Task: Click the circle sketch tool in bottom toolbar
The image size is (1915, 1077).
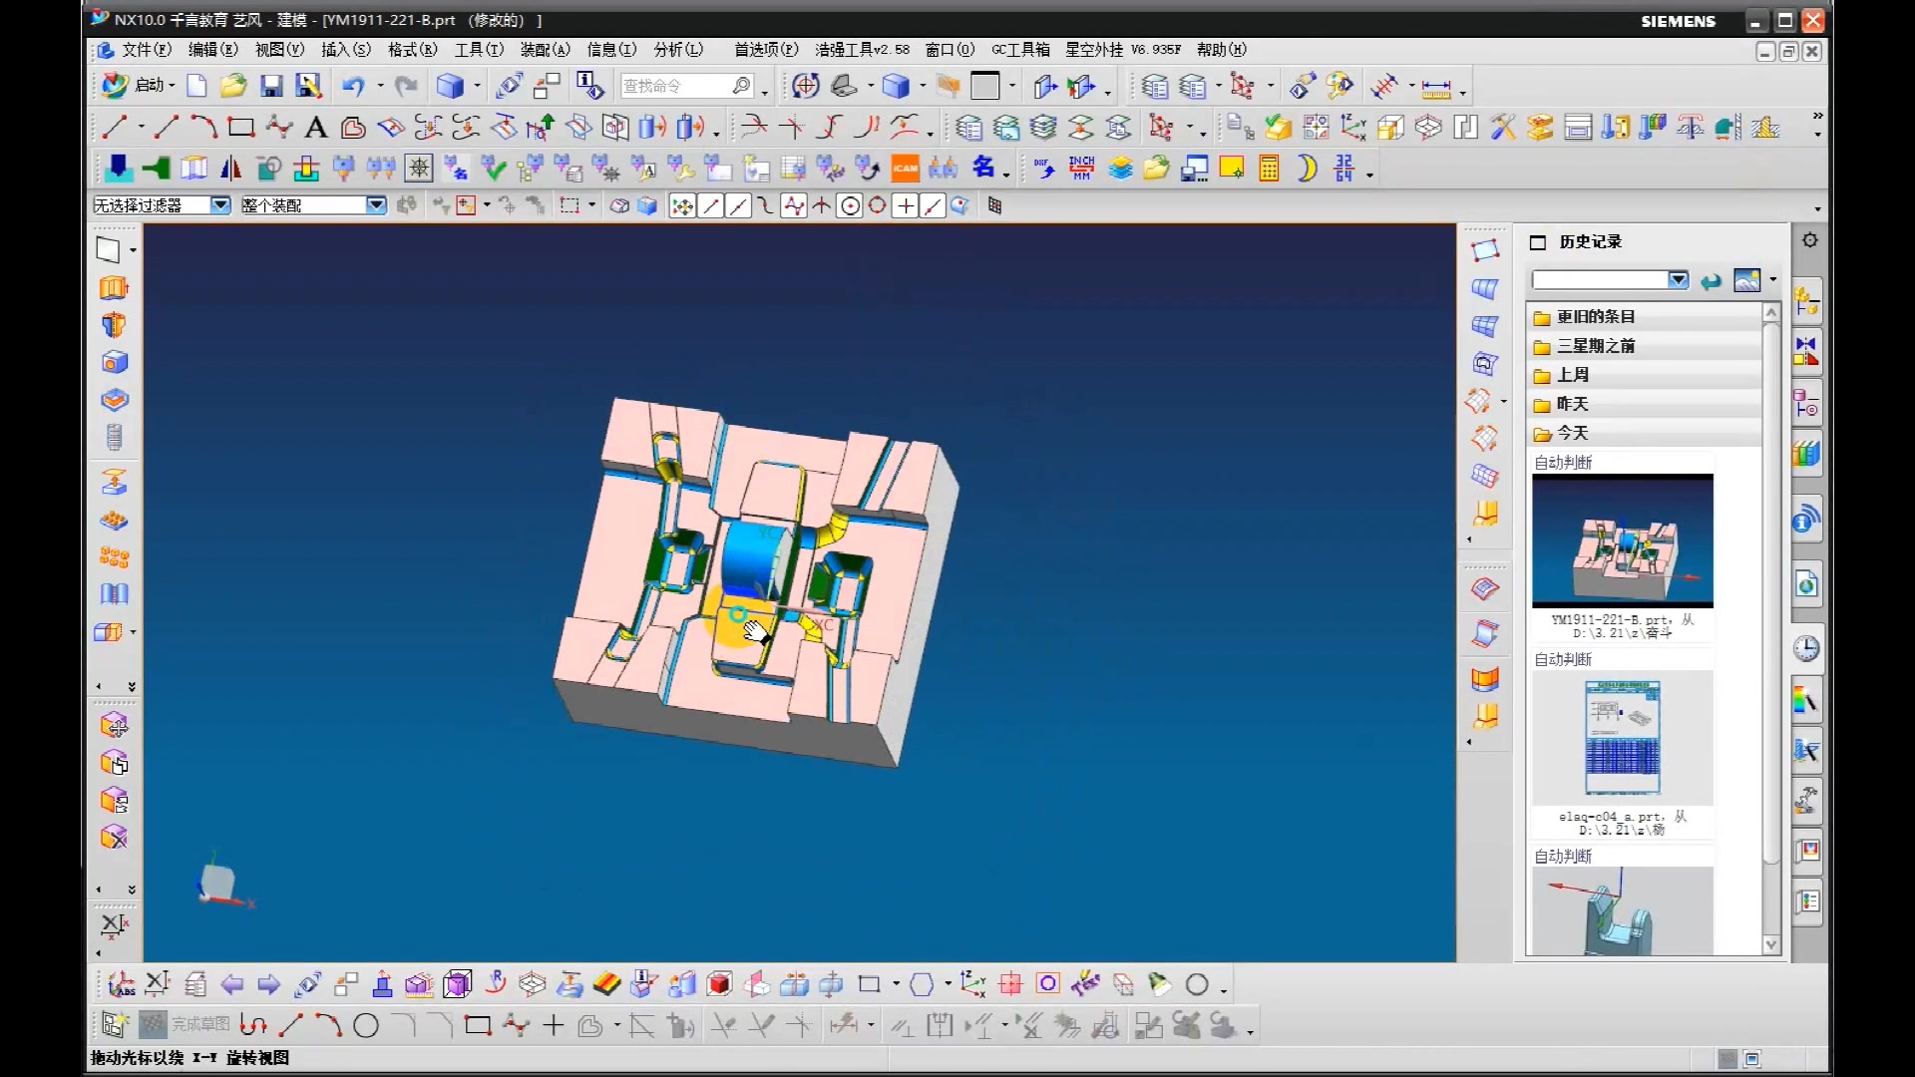Action: click(366, 1025)
